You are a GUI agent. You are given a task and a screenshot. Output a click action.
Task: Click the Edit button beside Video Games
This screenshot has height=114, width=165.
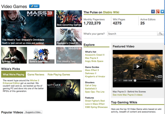tap(34, 6)
